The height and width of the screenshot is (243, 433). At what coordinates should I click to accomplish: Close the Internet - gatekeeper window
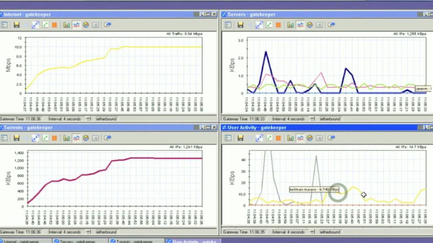click(x=214, y=14)
